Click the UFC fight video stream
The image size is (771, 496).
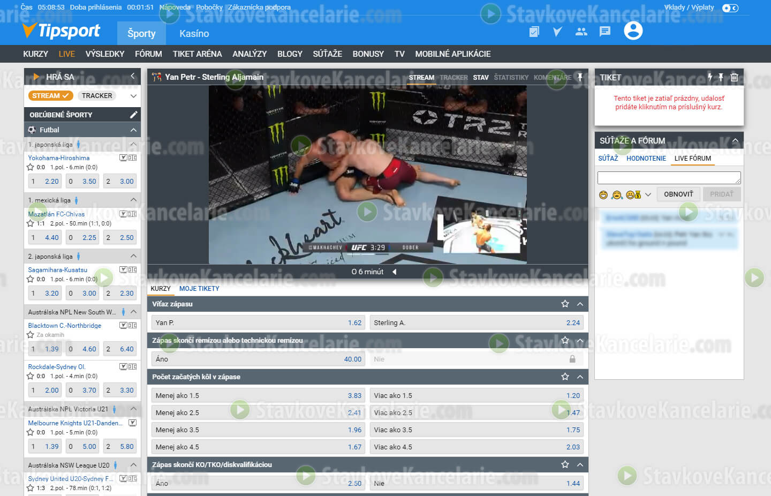368,175
